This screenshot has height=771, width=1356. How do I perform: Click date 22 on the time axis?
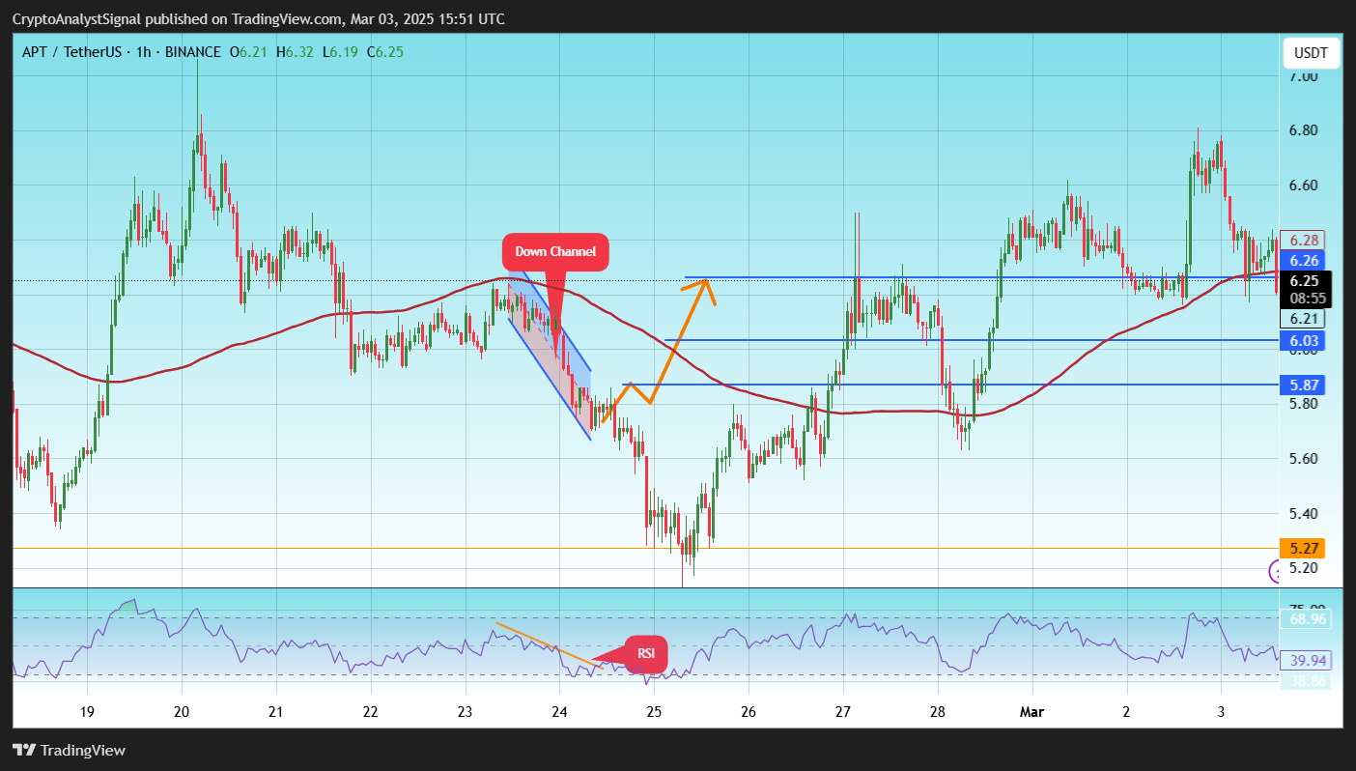coord(370,712)
